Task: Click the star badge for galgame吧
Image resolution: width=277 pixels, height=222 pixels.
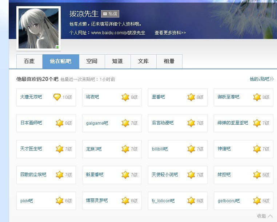Action: pos(125,123)
